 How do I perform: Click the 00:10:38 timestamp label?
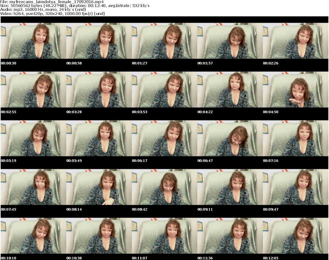point(74,258)
